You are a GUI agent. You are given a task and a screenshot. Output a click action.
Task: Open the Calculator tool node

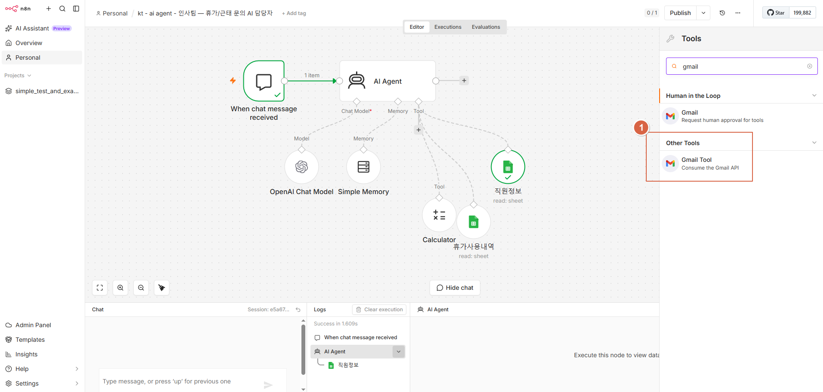click(439, 215)
